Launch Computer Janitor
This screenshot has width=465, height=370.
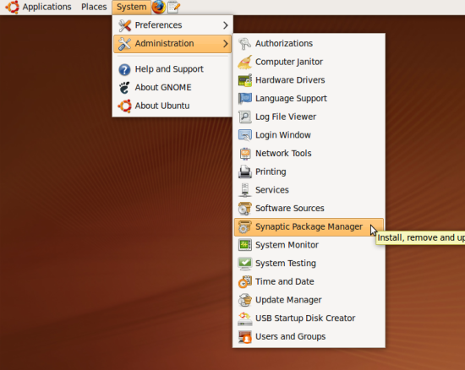point(309,62)
